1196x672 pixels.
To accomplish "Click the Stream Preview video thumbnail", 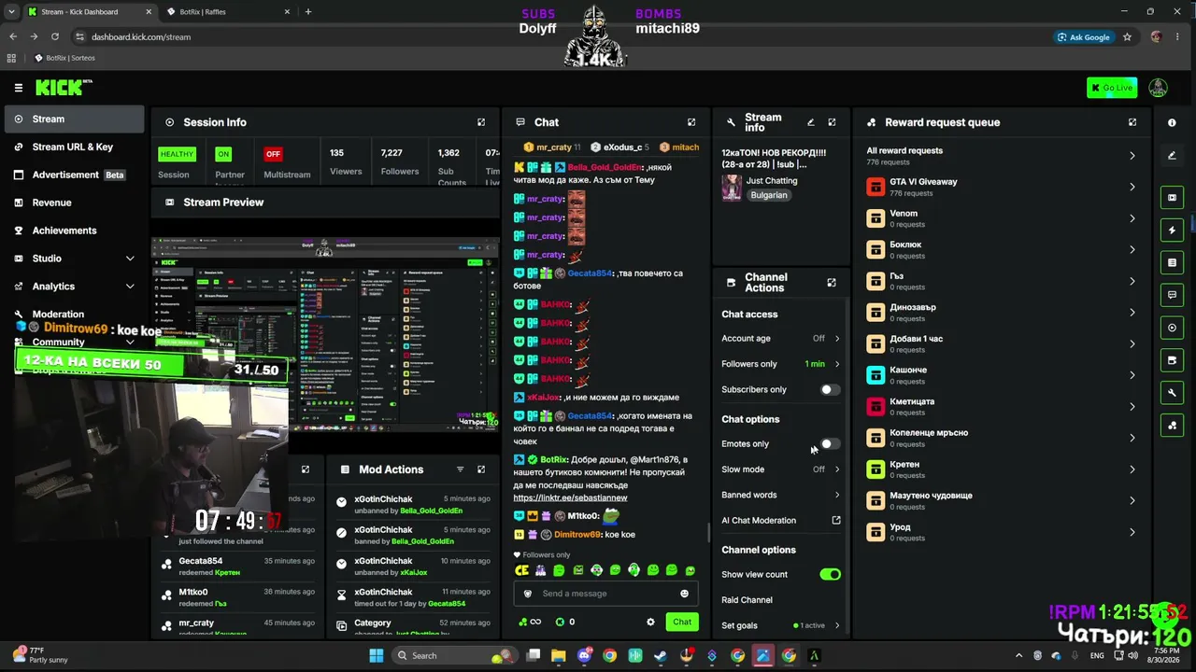I will [325, 336].
